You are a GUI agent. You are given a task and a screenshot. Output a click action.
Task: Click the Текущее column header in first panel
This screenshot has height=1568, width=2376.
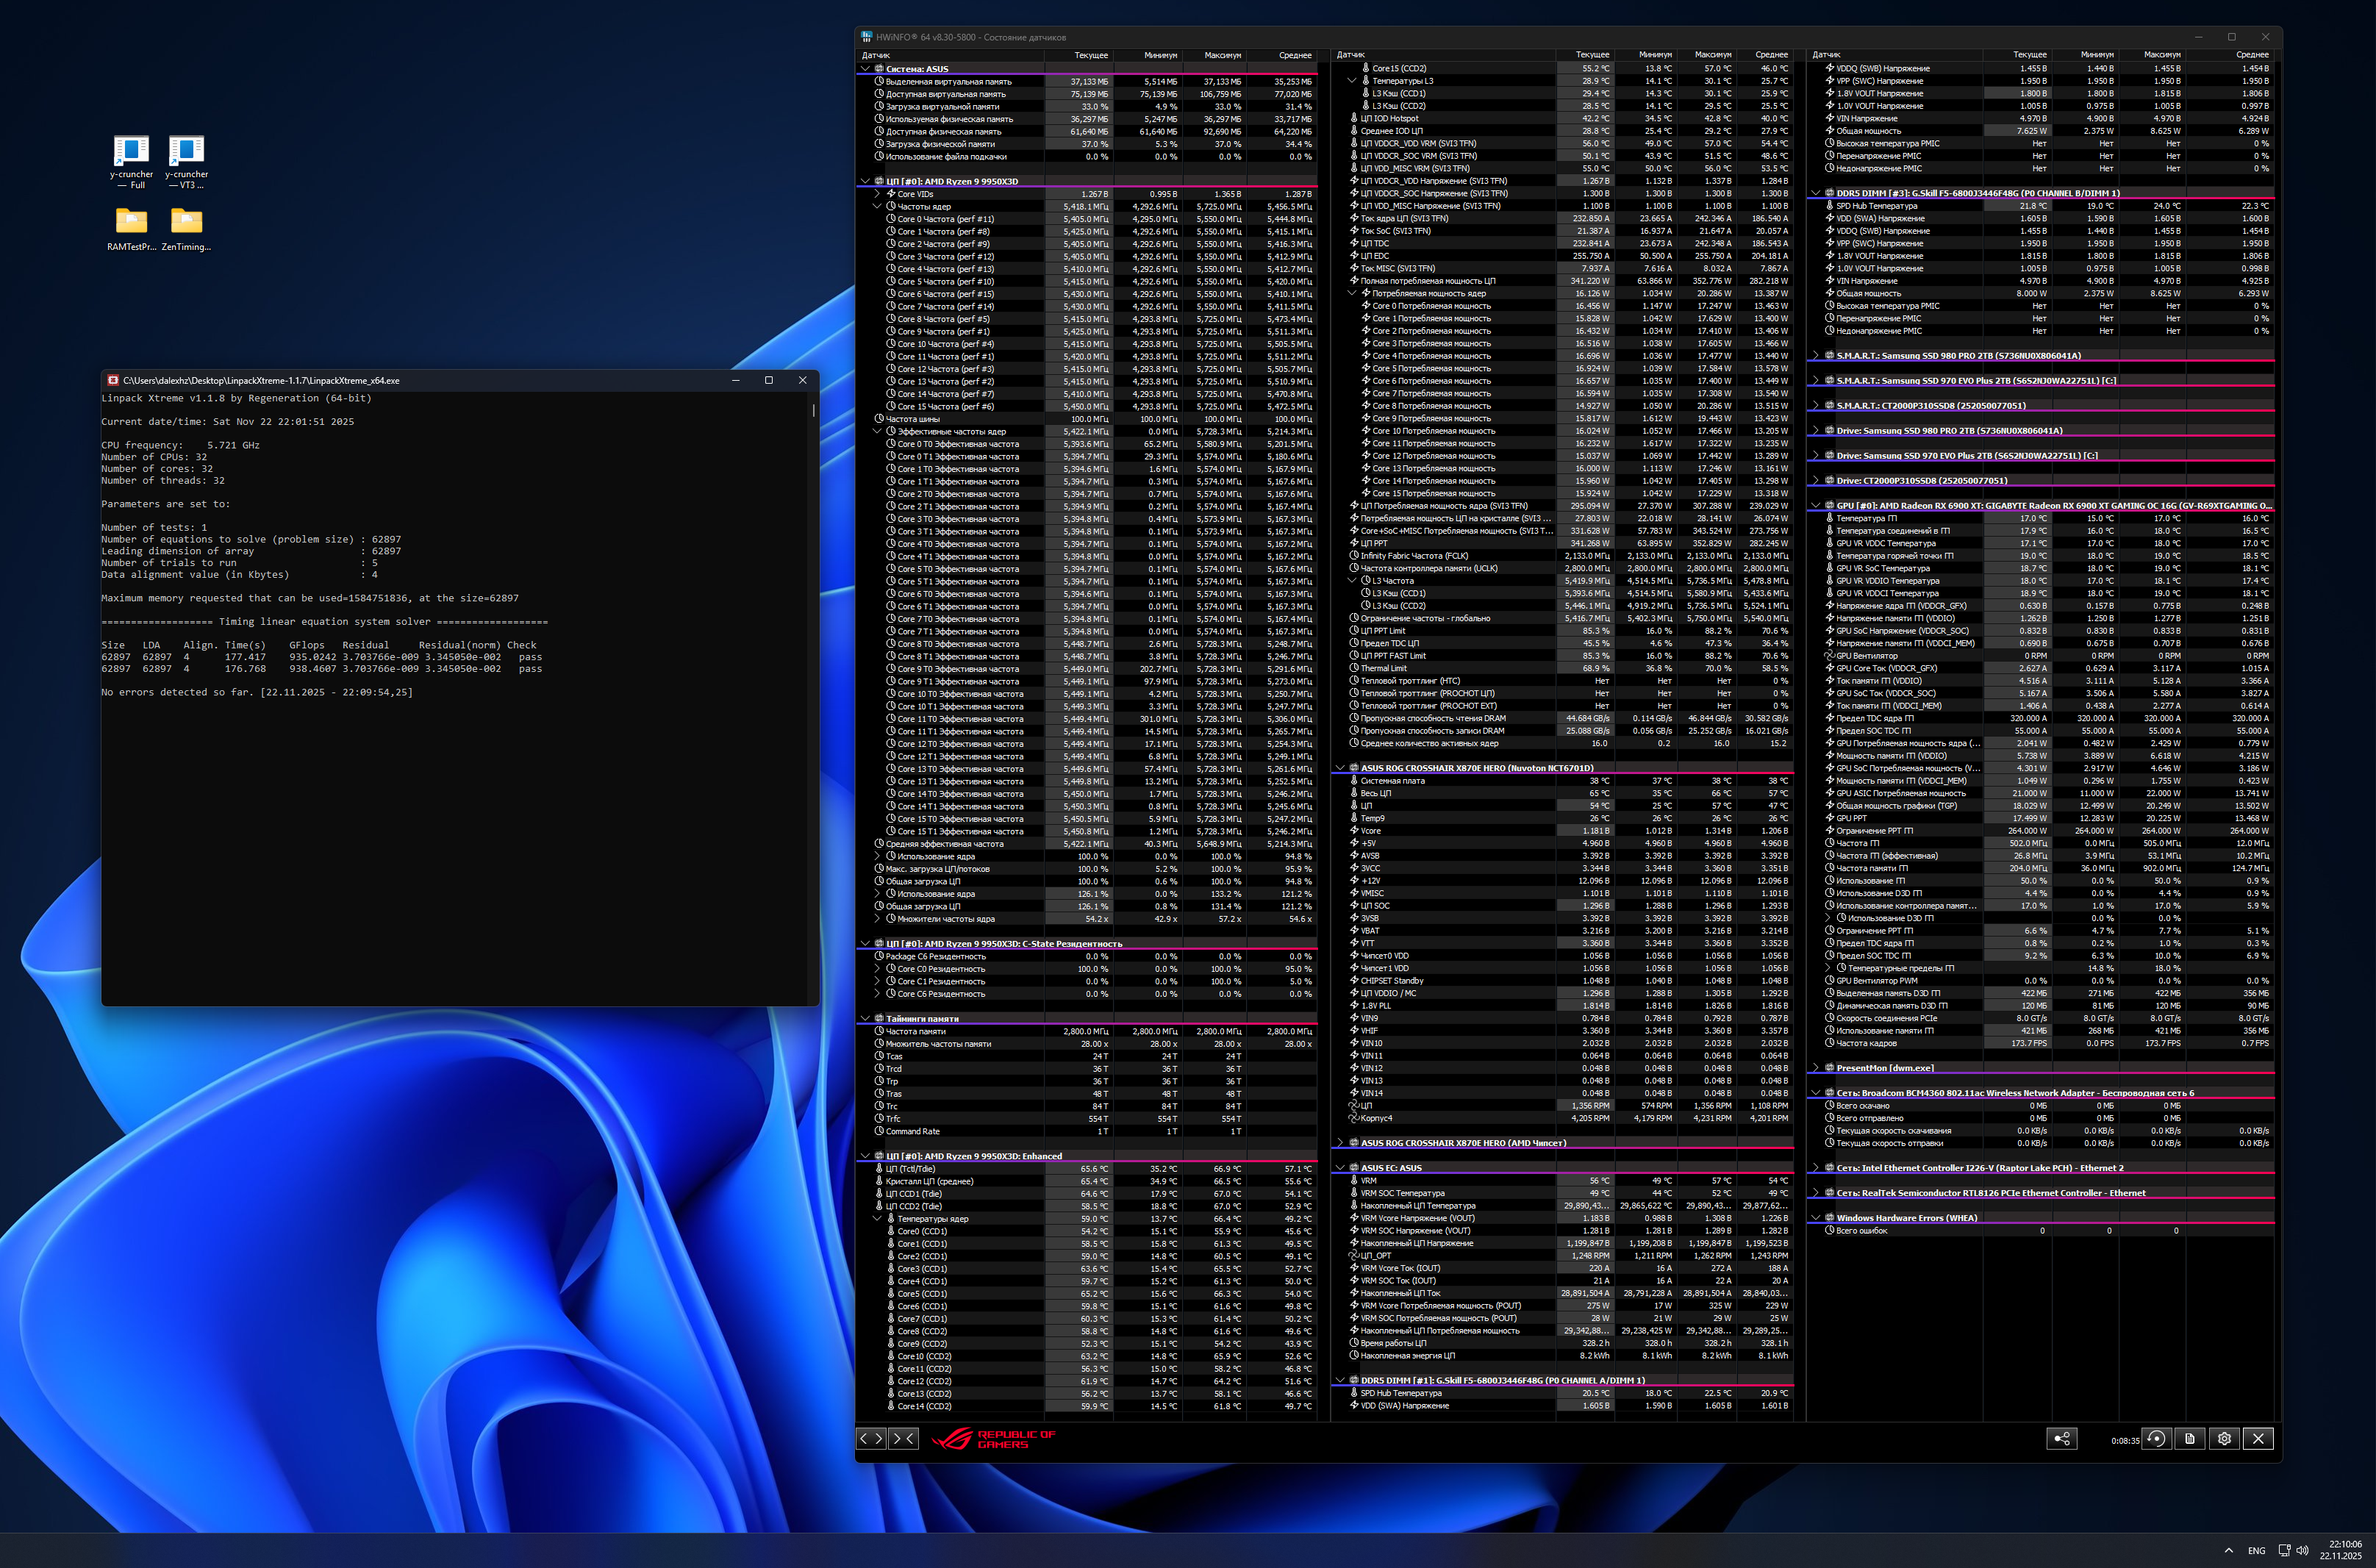tap(1090, 55)
